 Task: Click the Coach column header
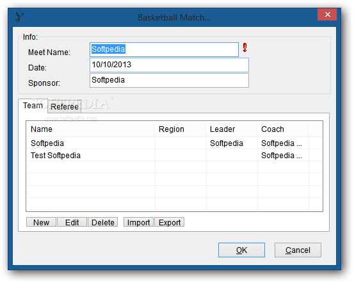[x=283, y=129]
